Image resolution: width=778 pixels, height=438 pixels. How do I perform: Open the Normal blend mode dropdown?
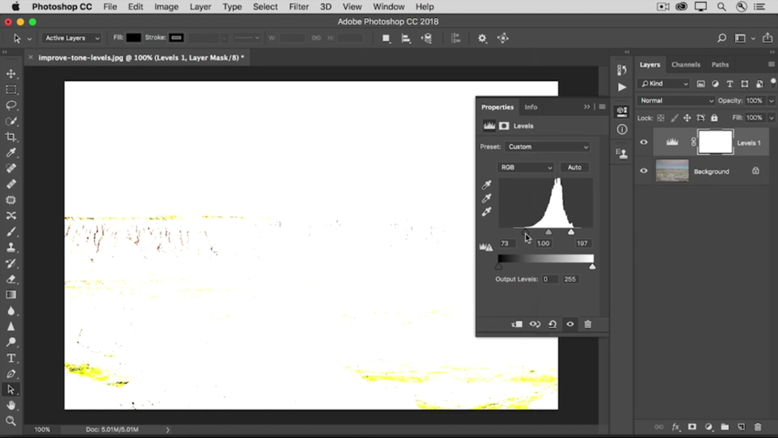click(x=676, y=100)
